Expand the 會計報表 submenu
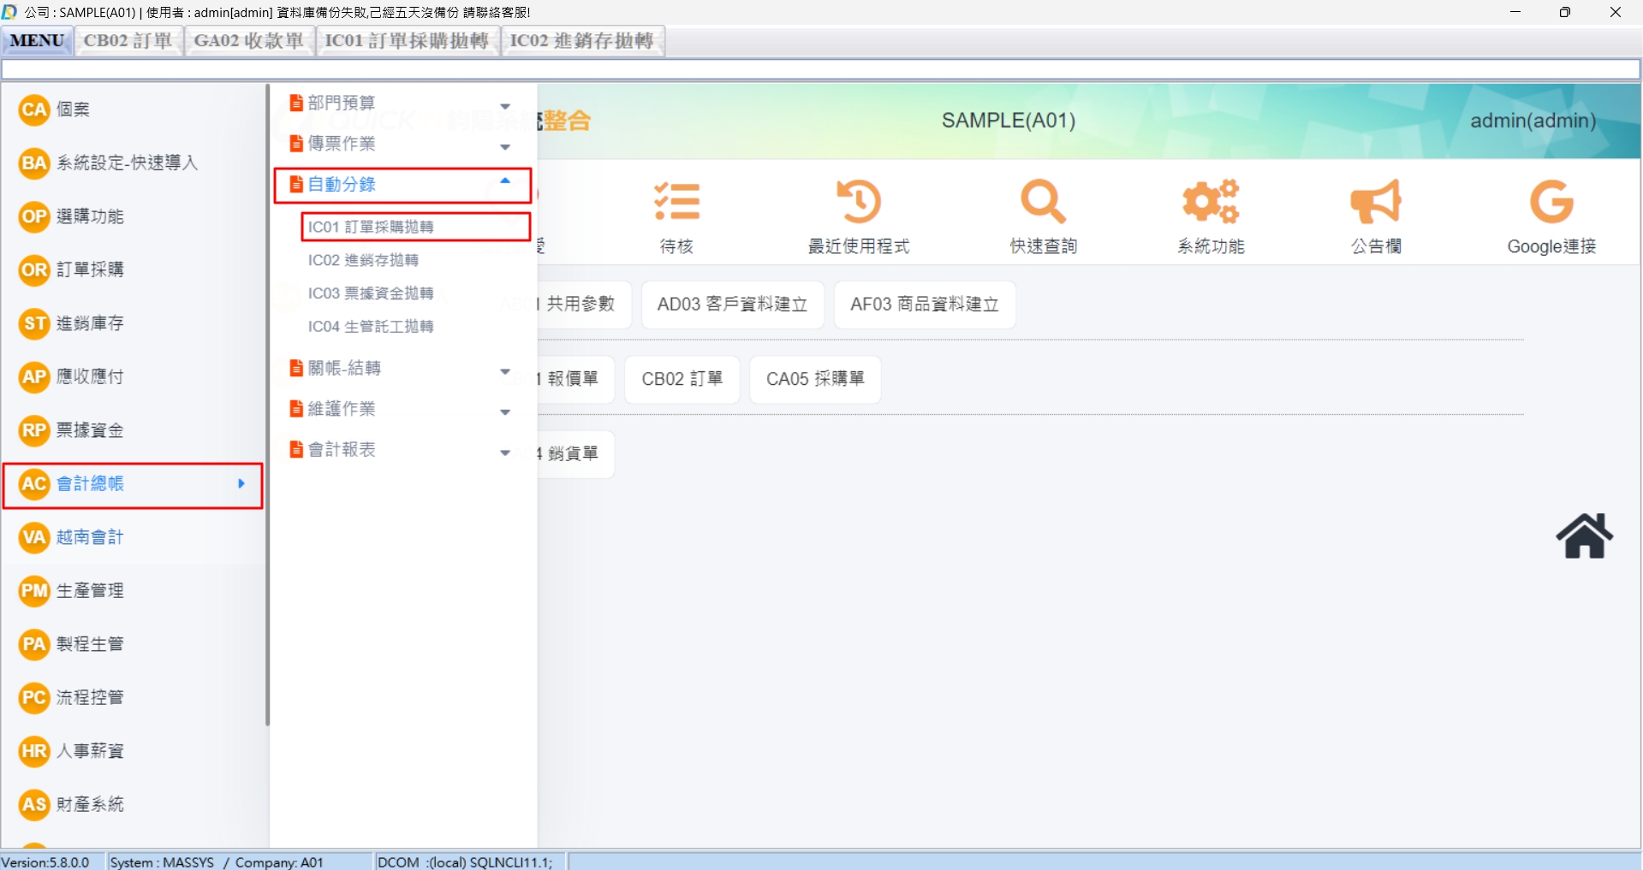Image resolution: width=1643 pixels, height=870 pixels. 505,452
